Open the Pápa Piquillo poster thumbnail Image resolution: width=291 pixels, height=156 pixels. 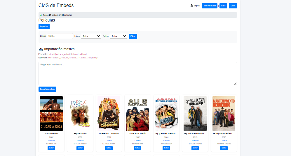[80, 114]
